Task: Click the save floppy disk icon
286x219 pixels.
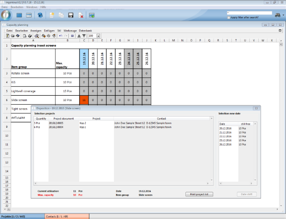Action: tap(71, 16)
